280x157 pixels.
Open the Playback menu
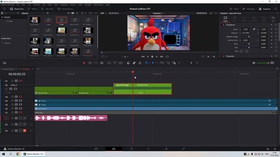point(64,5)
